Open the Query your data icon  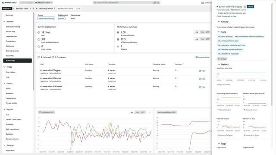click(202, 3)
